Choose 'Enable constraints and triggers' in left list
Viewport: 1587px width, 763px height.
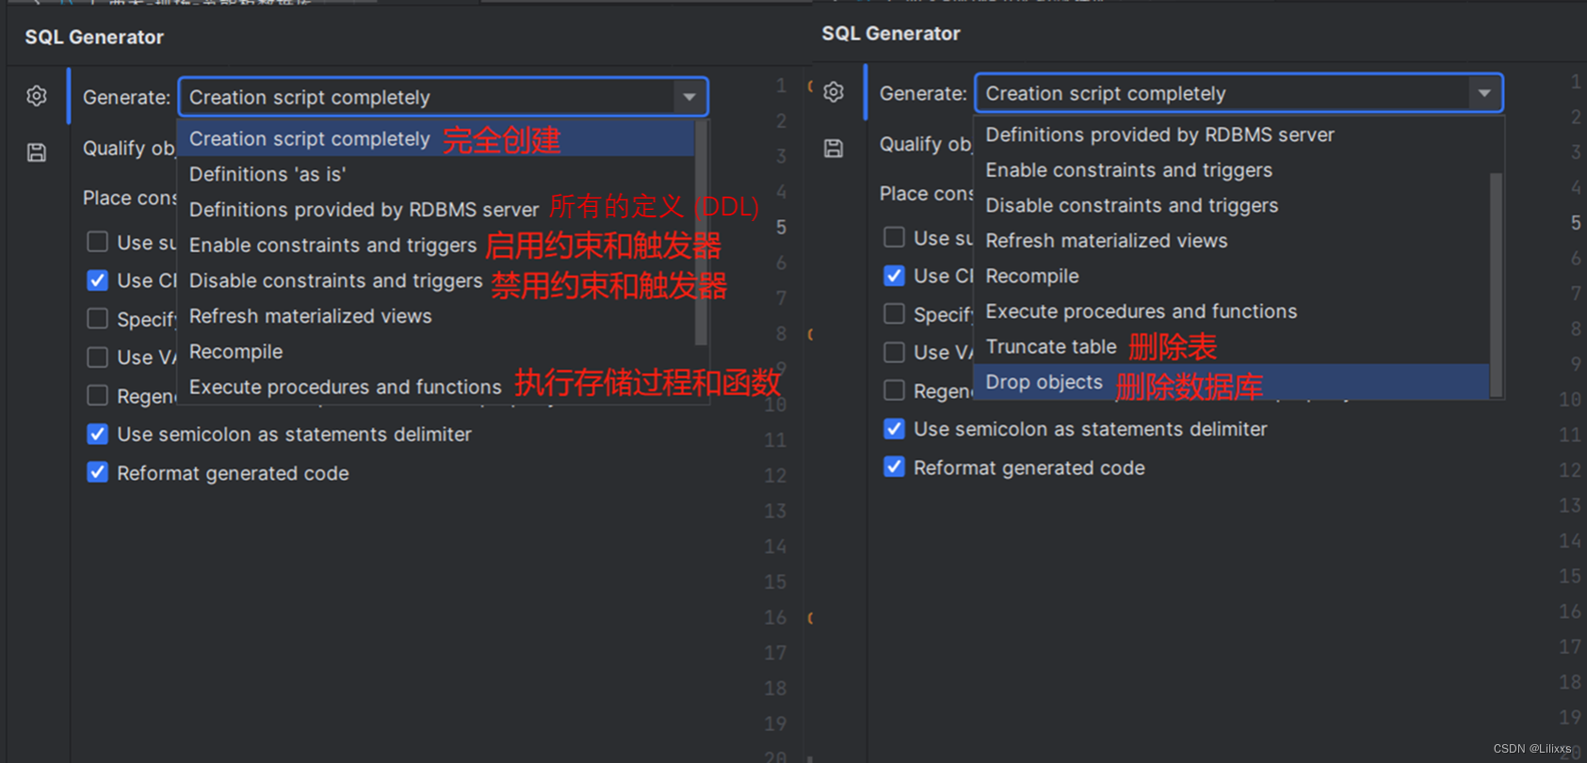coord(436,246)
